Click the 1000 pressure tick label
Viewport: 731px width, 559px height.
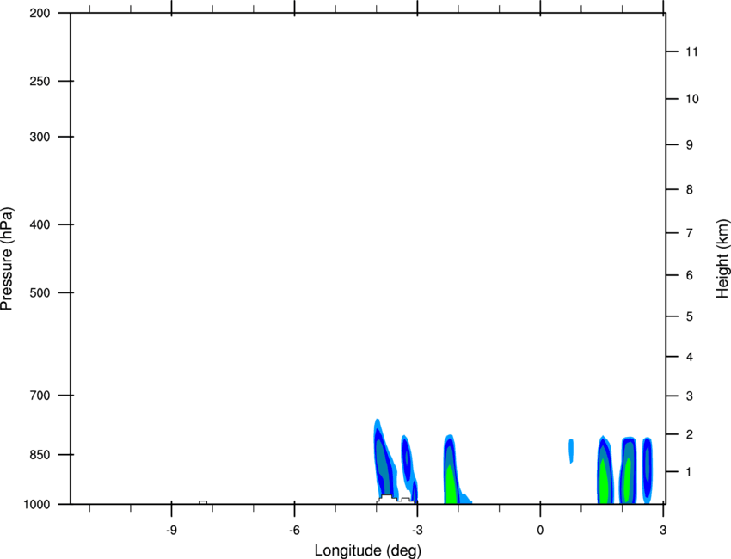point(36,505)
